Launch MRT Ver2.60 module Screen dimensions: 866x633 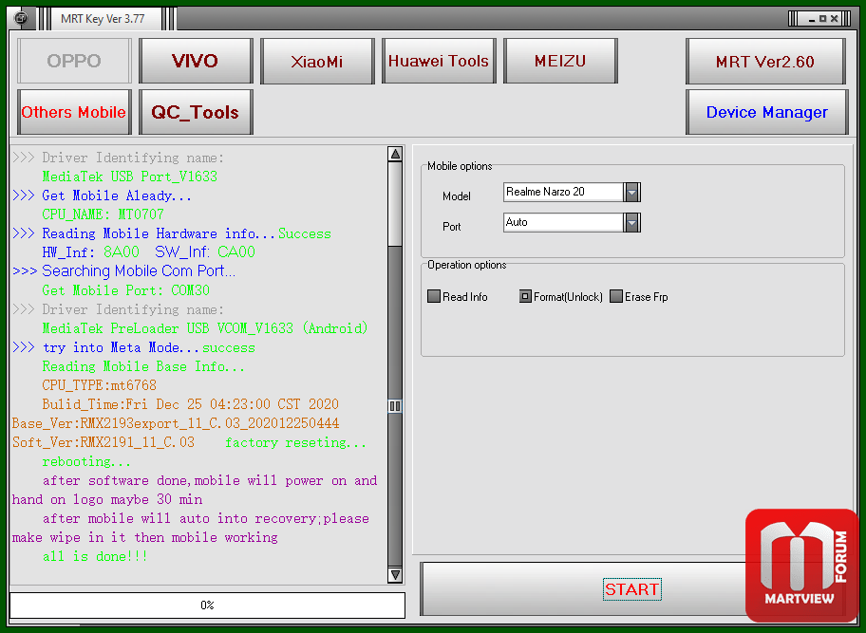click(x=765, y=62)
